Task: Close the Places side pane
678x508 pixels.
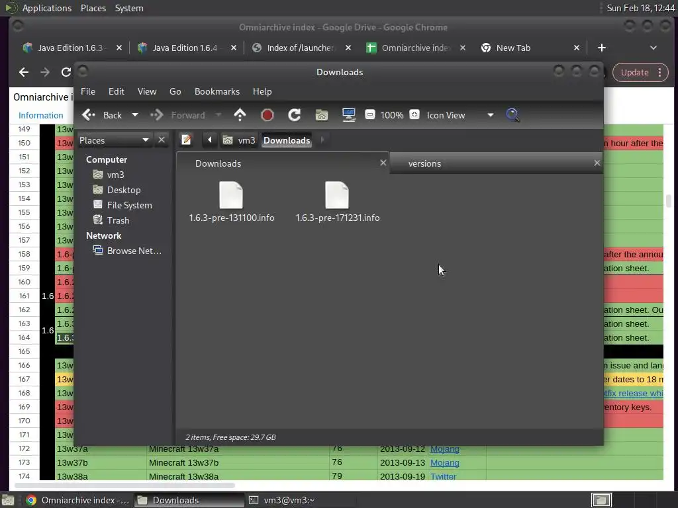Action: click(x=162, y=140)
